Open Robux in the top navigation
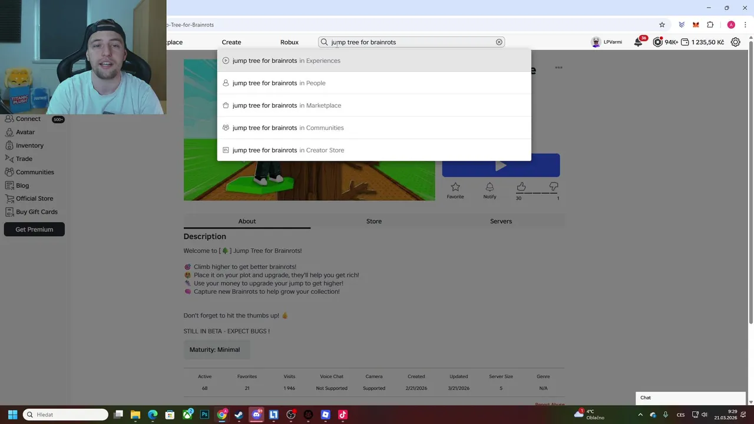Viewport: 754px width, 424px height. (x=289, y=42)
